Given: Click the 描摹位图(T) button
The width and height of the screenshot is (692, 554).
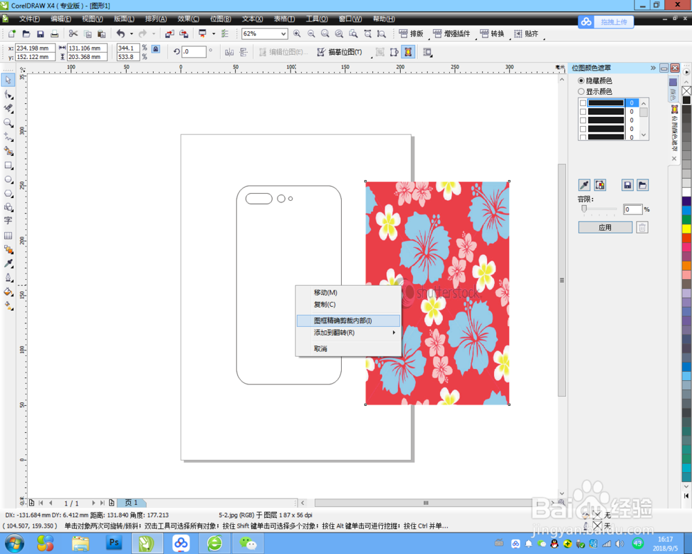Looking at the screenshot, I should point(339,52).
